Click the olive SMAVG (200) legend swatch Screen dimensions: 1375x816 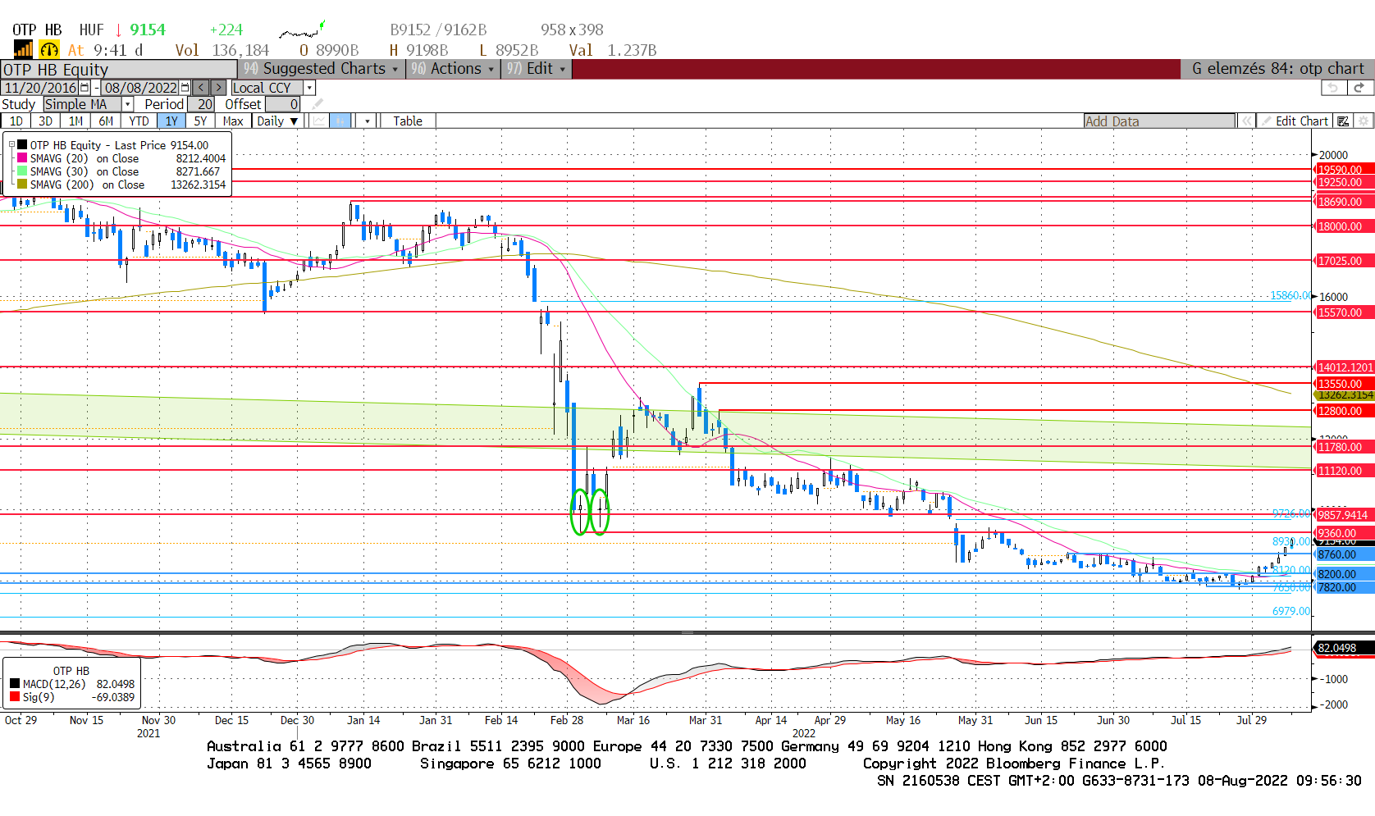pos(22,185)
